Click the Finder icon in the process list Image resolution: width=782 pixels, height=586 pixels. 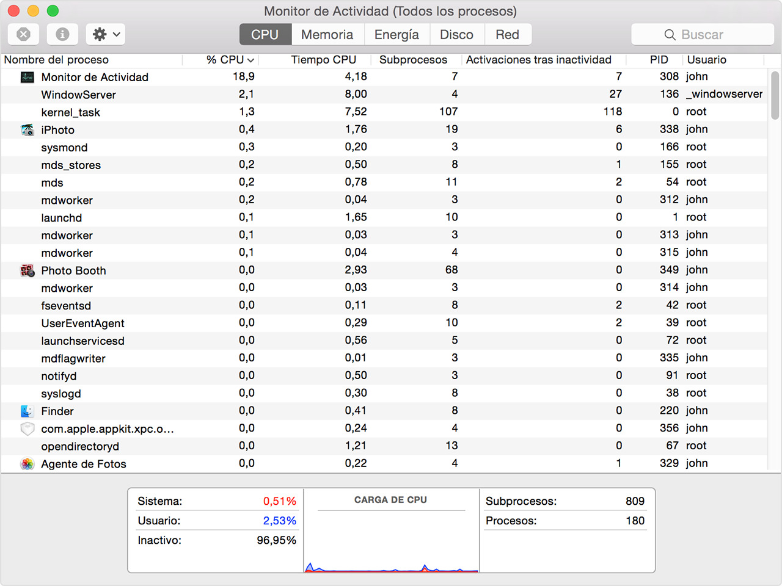coord(27,411)
